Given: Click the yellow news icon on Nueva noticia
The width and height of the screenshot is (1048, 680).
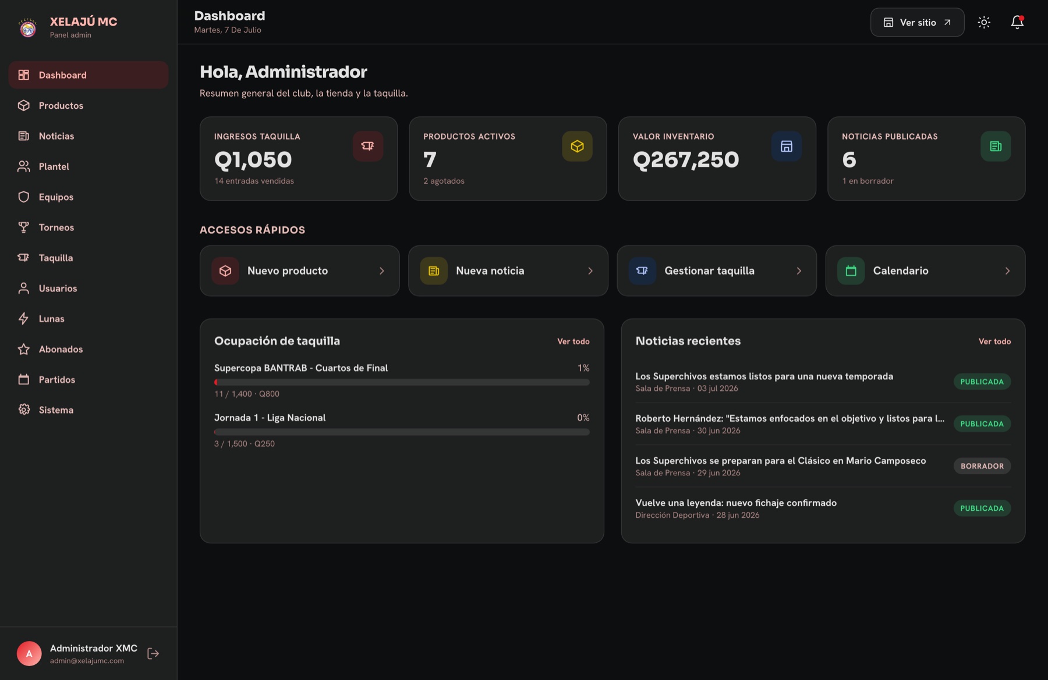Looking at the screenshot, I should [x=434, y=270].
